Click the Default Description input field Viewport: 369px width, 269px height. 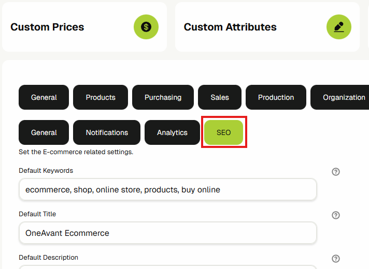pos(167,267)
